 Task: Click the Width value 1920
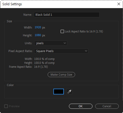(38, 27)
